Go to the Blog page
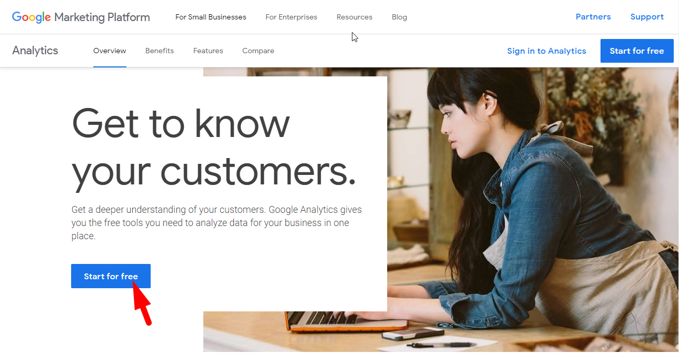Viewport: 679px width, 353px height. 399,17
